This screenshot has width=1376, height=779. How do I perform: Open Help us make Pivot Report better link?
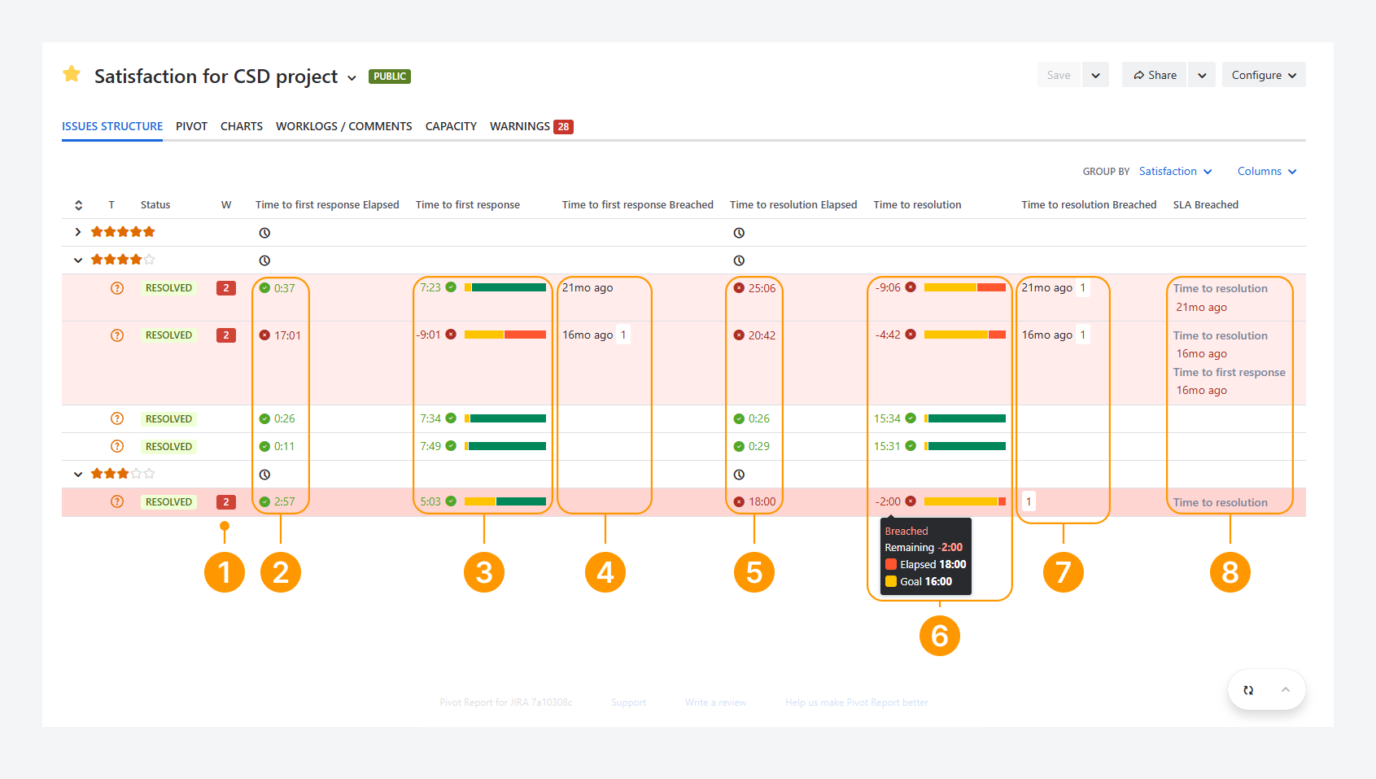pos(857,702)
